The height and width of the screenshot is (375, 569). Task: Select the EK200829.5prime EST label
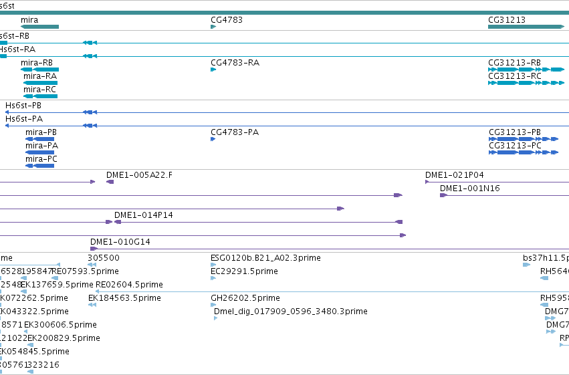click(64, 338)
